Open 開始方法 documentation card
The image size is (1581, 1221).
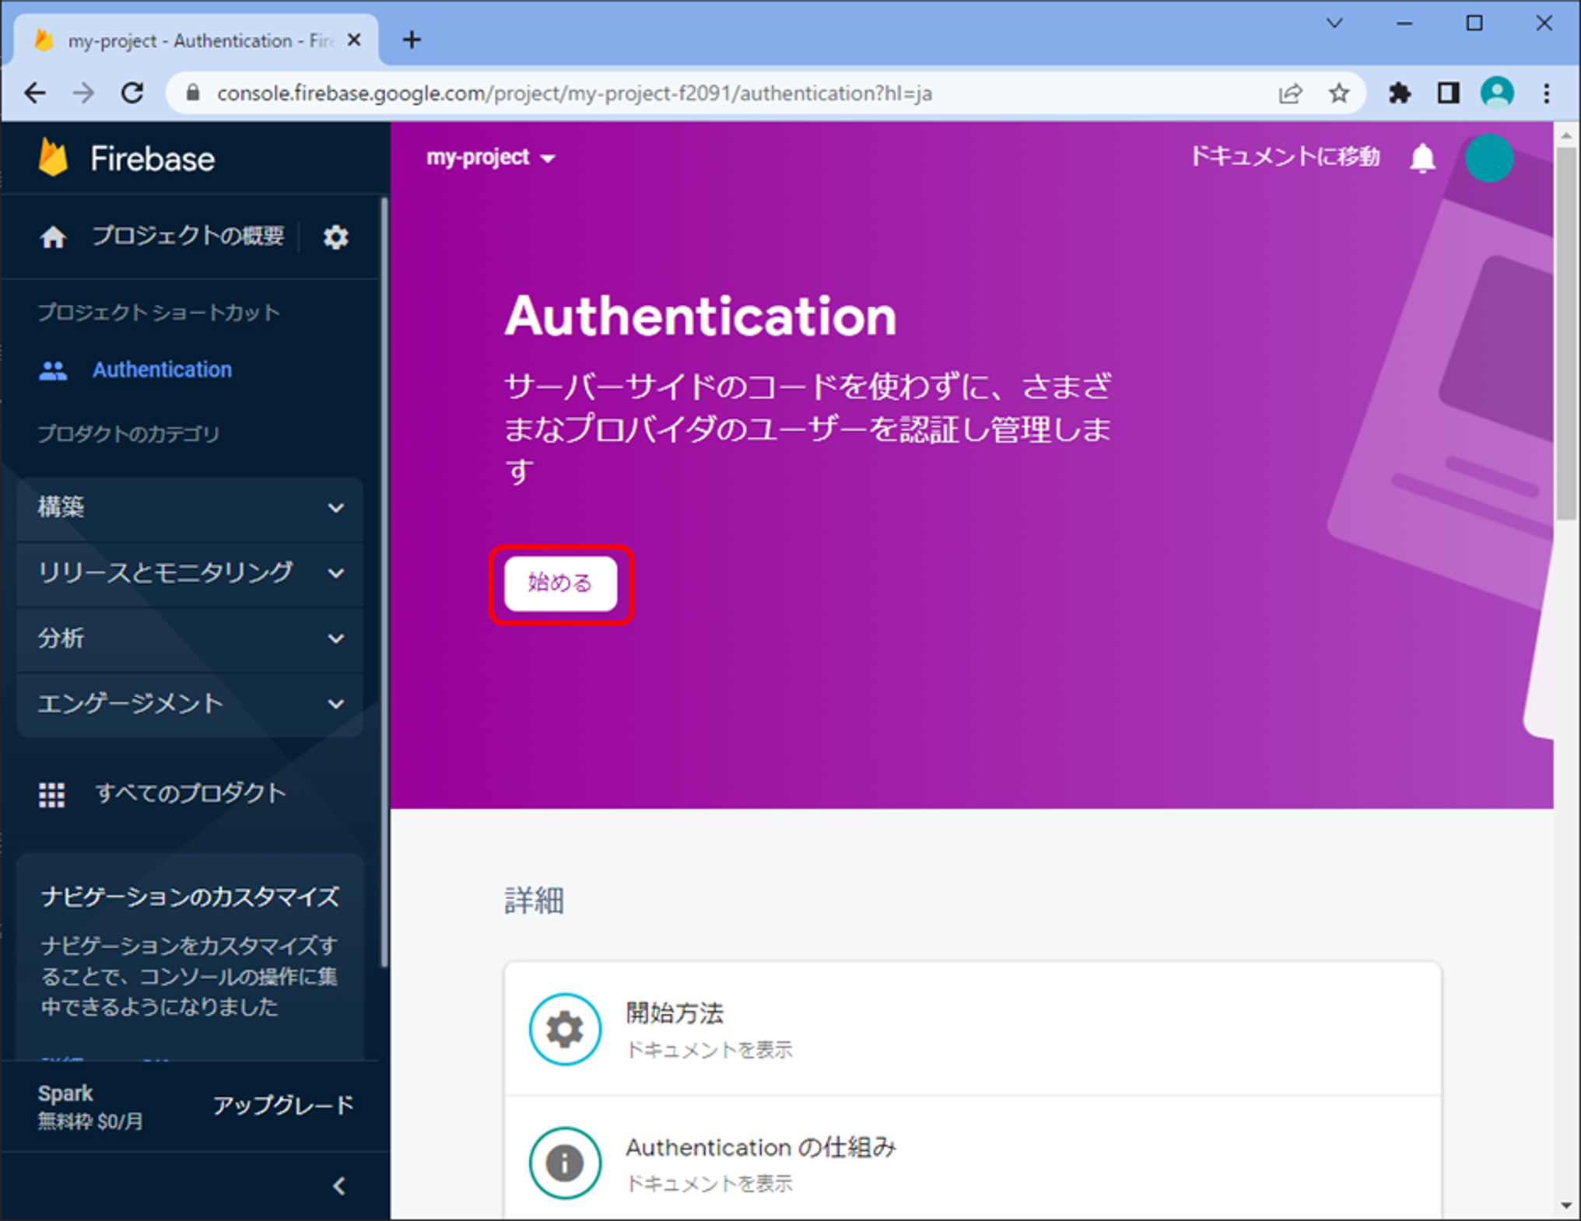click(x=973, y=1029)
